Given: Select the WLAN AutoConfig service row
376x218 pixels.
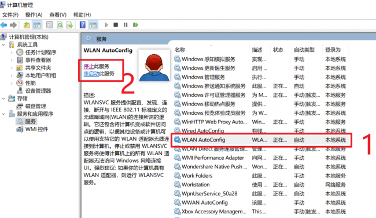Looking at the screenshot, I should [261, 140].
